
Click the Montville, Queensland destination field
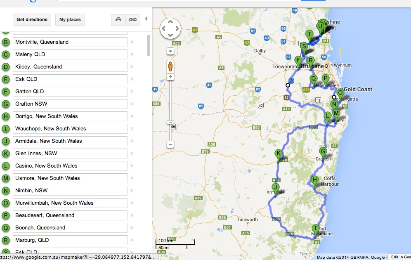(70, 42)
